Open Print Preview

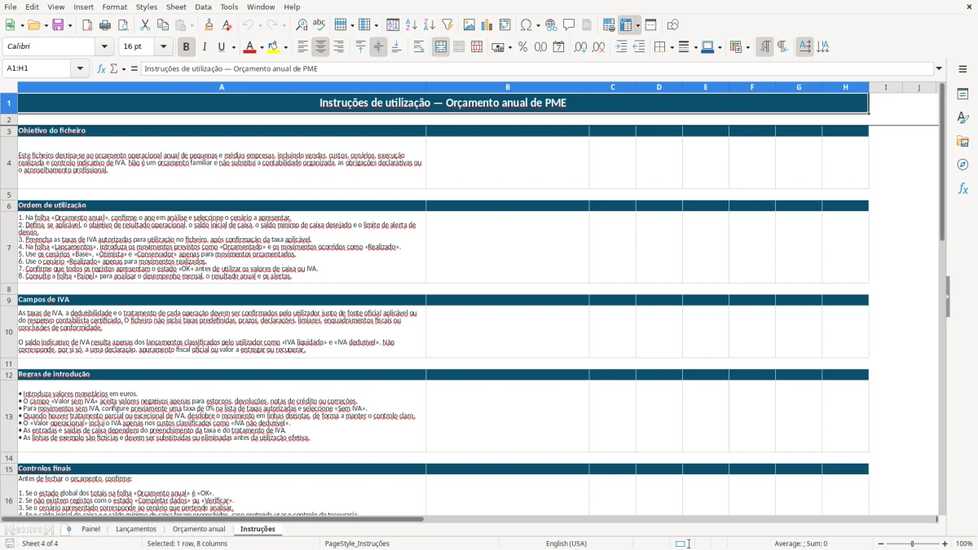123,25
